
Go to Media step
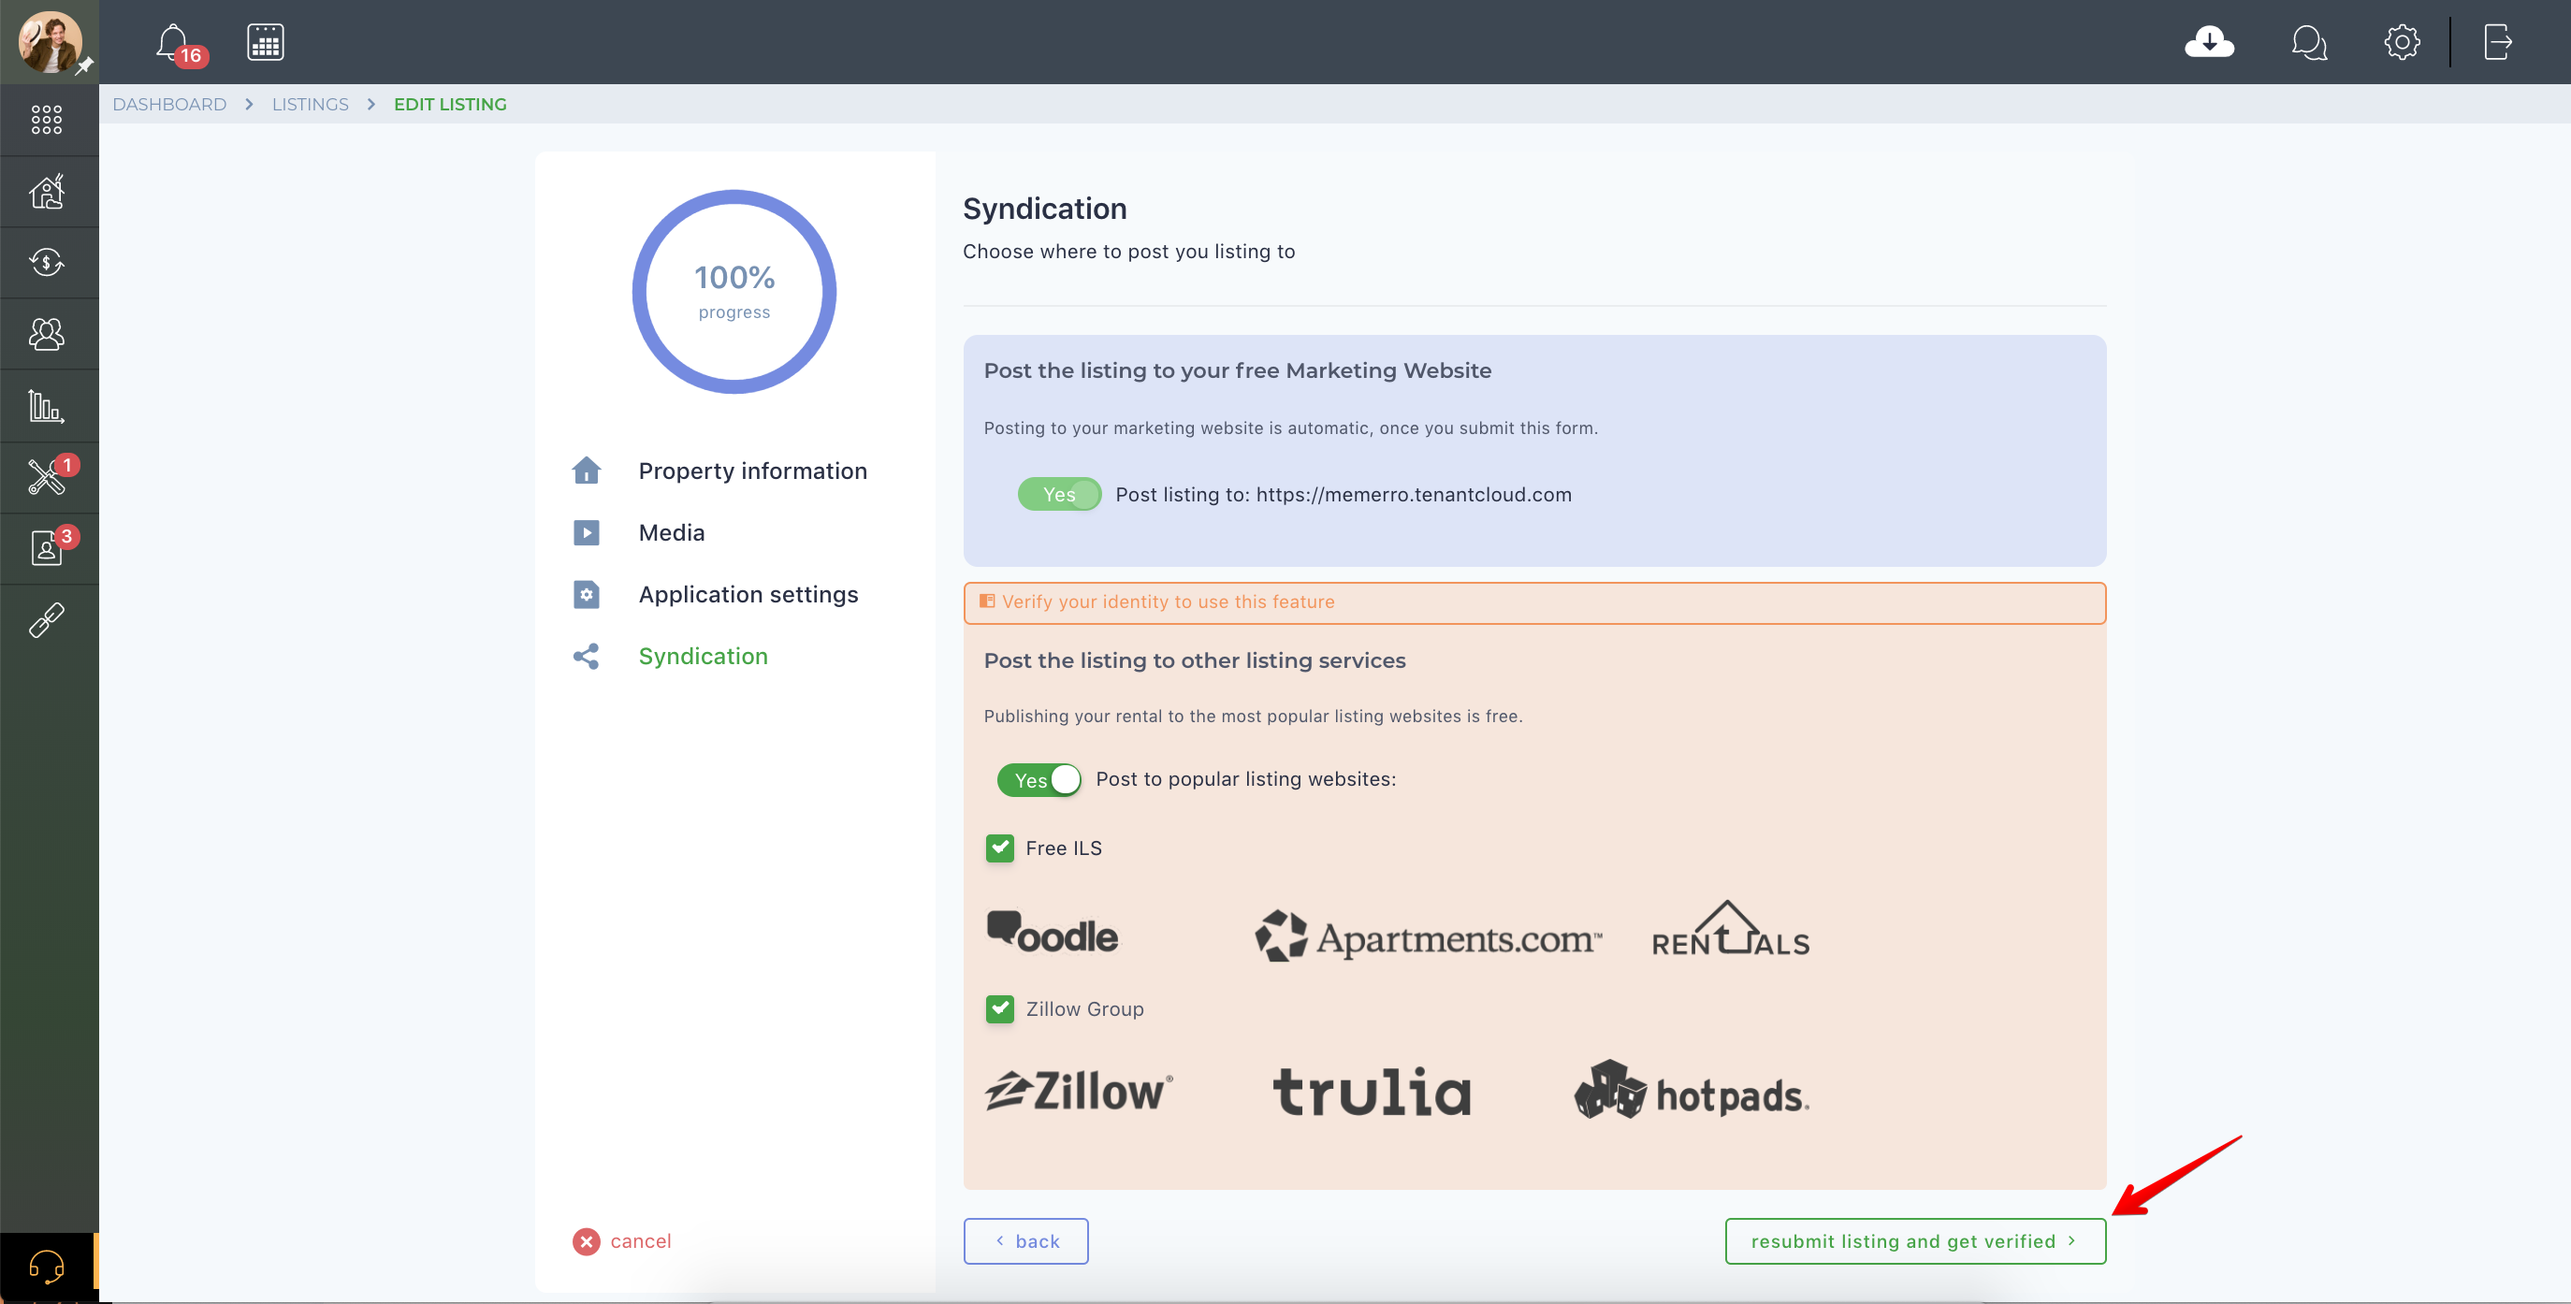click(672, 531)
